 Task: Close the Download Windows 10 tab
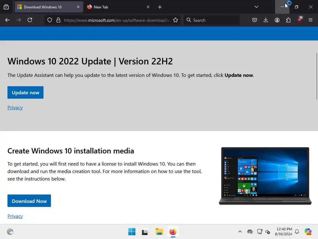coord(78,7)
